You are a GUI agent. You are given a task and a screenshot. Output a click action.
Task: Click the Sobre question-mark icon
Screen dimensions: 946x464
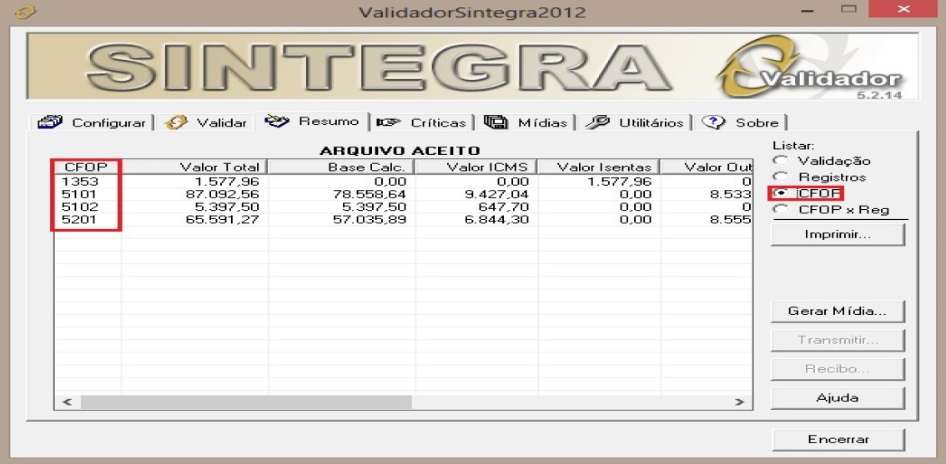[714, 122]
